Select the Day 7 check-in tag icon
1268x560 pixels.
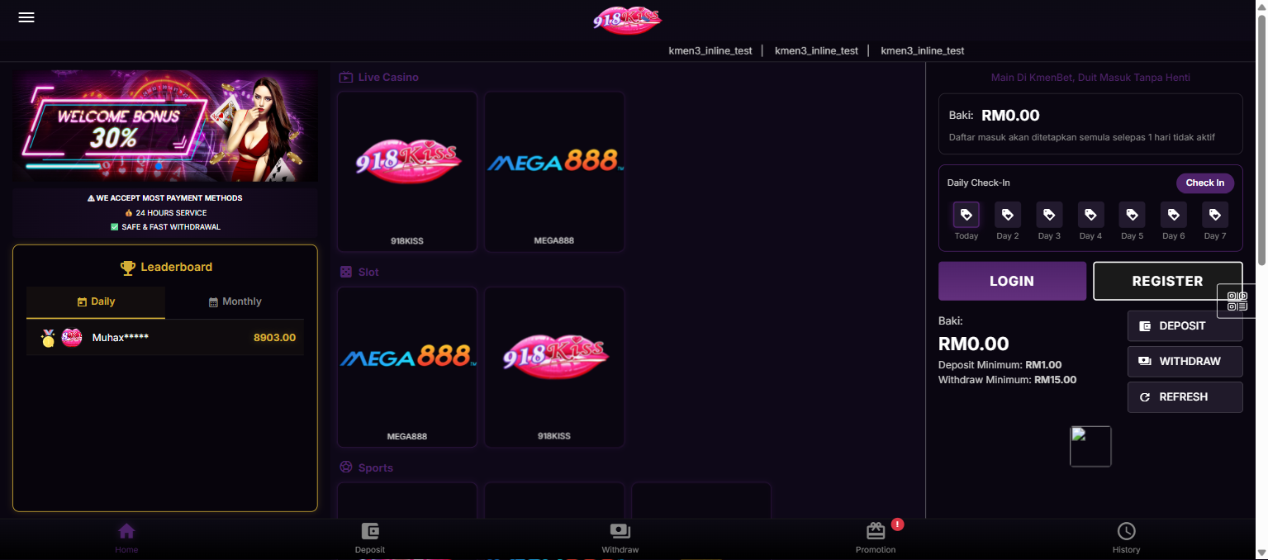tap(1214, 216)
